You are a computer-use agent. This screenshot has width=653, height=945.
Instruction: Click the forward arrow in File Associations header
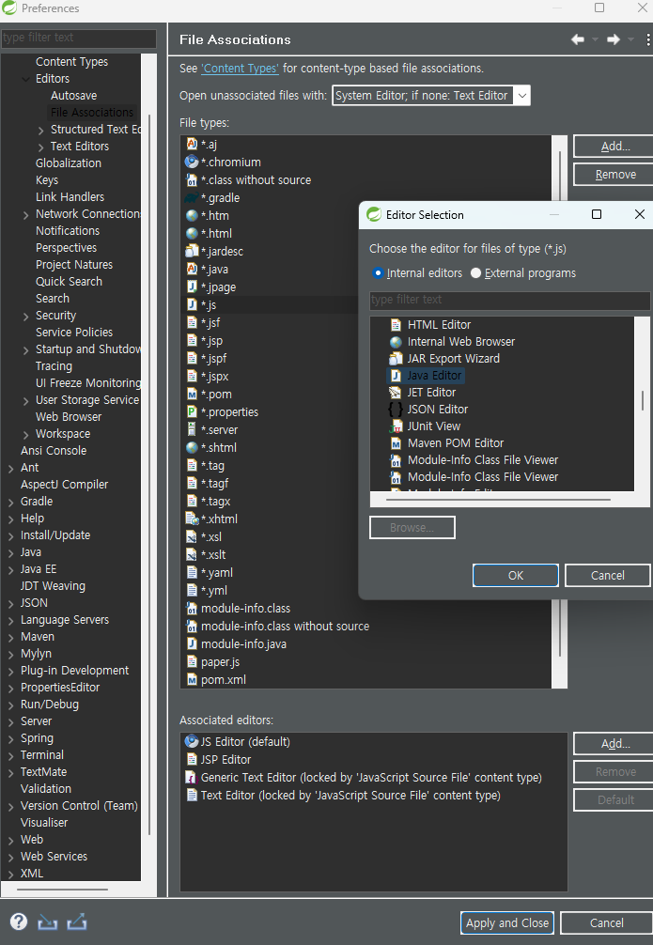(614, 39)
